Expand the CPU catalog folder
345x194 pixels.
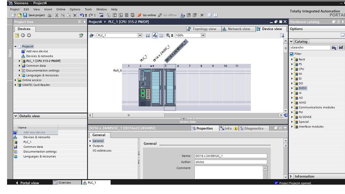pos(292,69)
